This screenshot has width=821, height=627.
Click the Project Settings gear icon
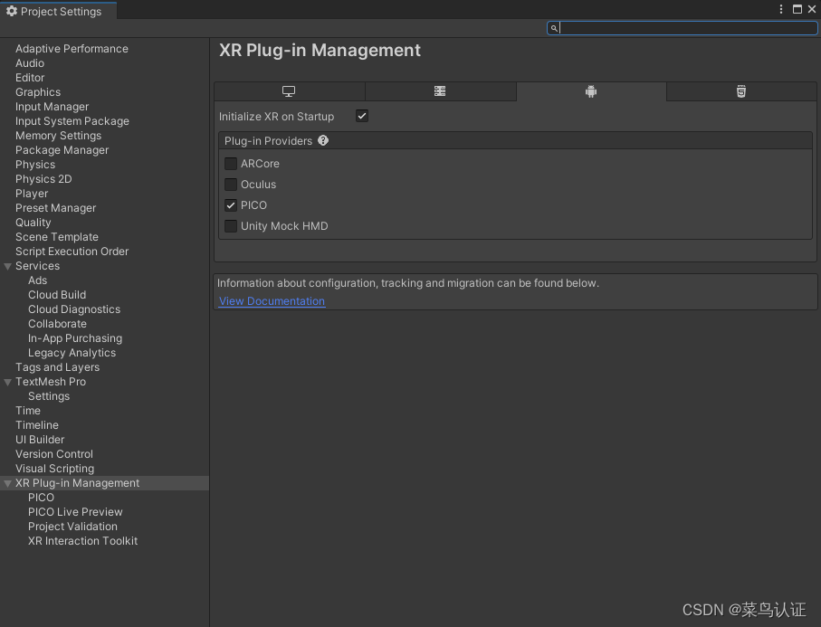tap(12, 12)
